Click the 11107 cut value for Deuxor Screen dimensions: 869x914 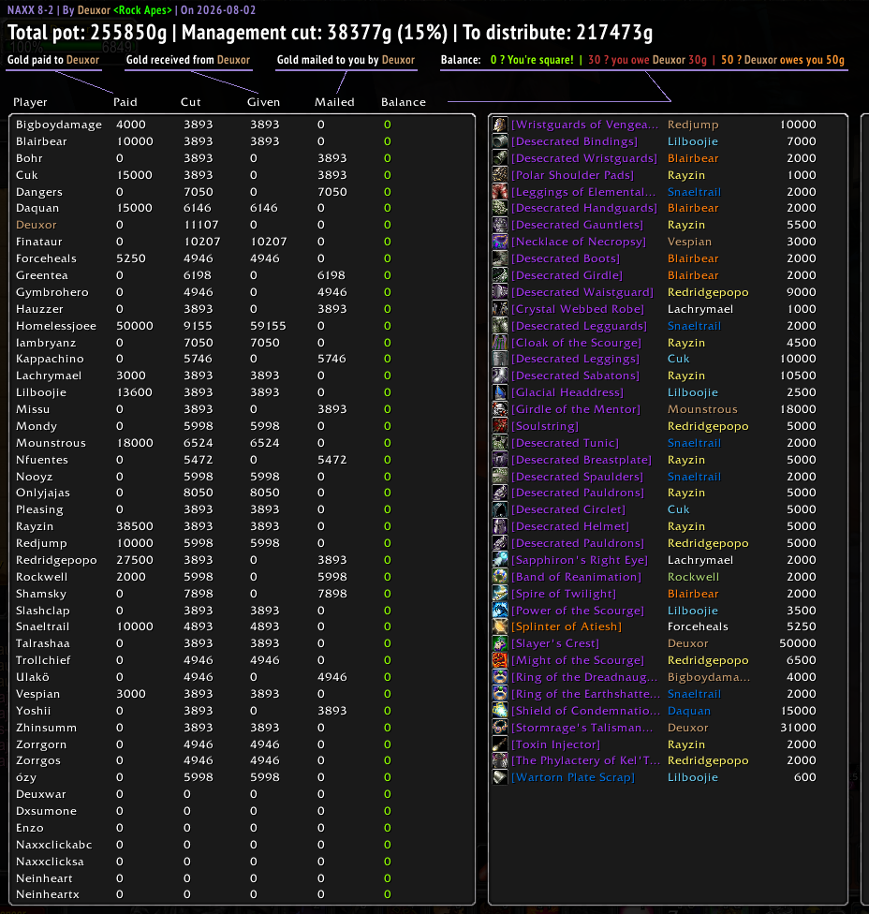(201, 225)
